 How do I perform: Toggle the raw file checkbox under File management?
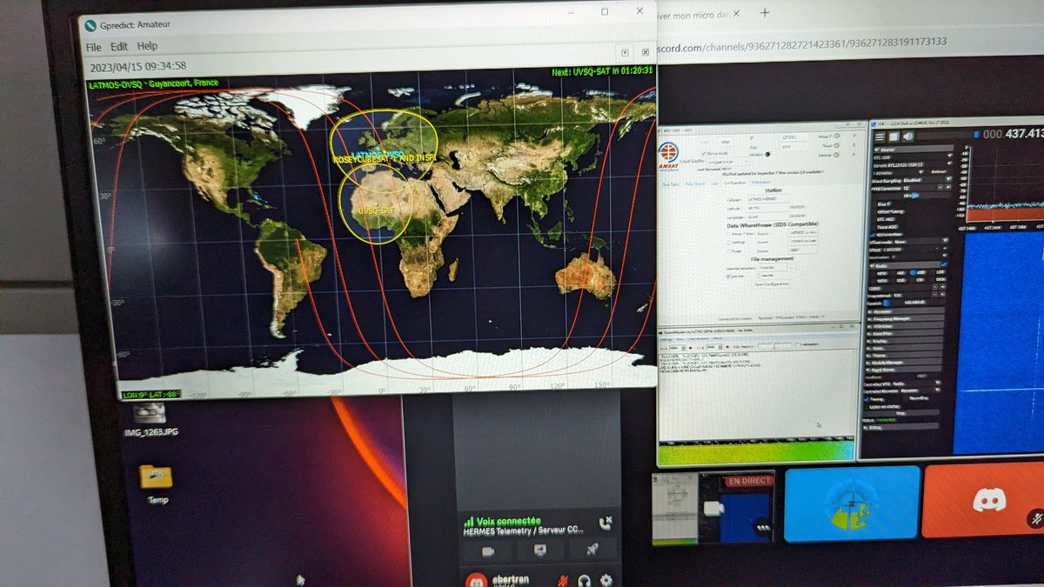pos(758,276)
